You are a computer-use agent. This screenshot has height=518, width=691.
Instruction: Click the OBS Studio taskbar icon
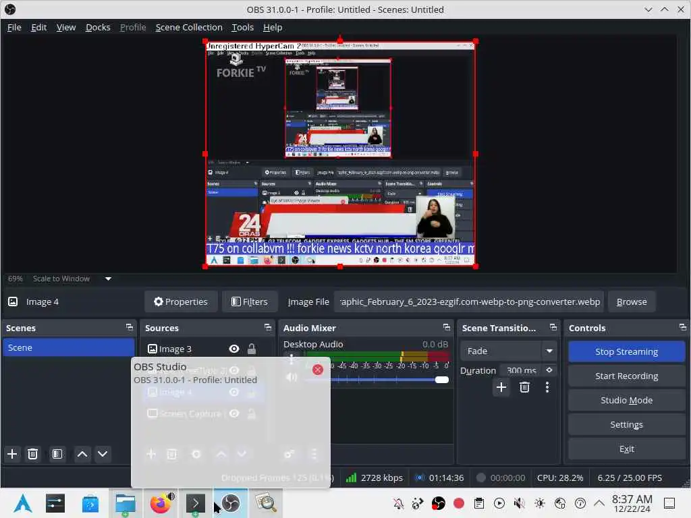tap(231, 503)
